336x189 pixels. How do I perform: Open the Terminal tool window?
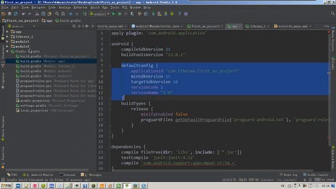click(67, 175)
